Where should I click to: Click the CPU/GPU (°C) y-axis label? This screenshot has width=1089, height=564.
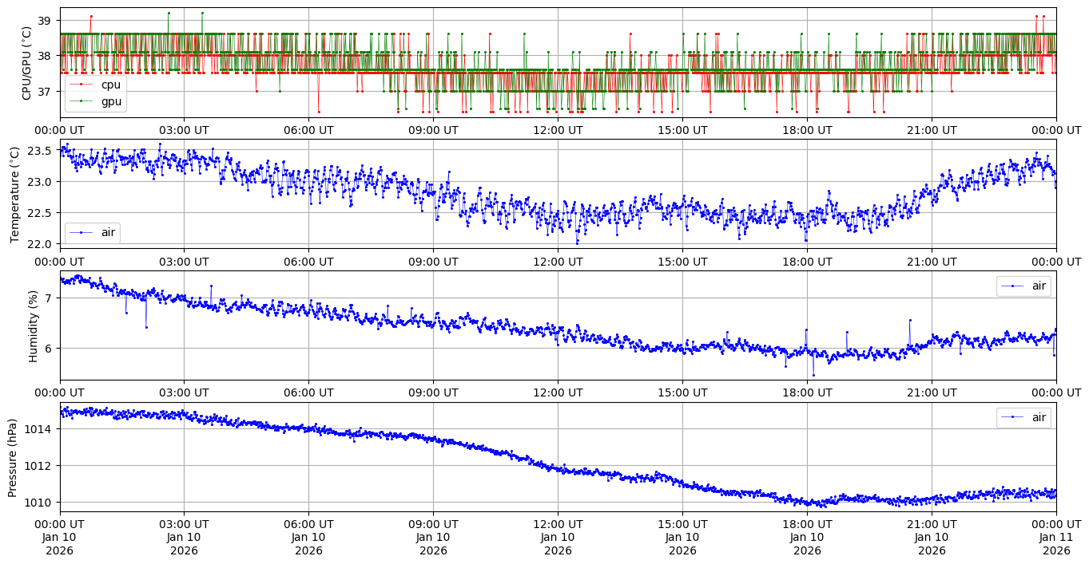27,63
